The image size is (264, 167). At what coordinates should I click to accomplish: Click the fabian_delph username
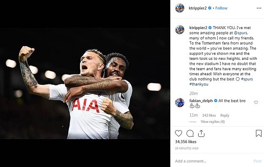point(201,101)
